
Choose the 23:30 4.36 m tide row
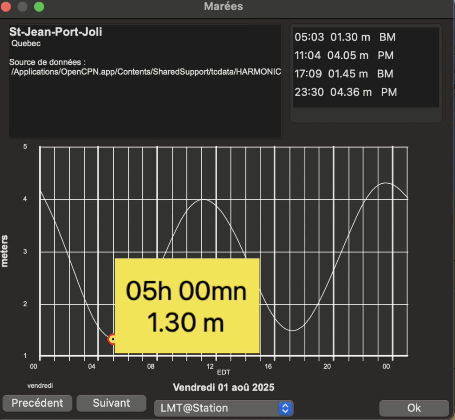coord(346,92)
